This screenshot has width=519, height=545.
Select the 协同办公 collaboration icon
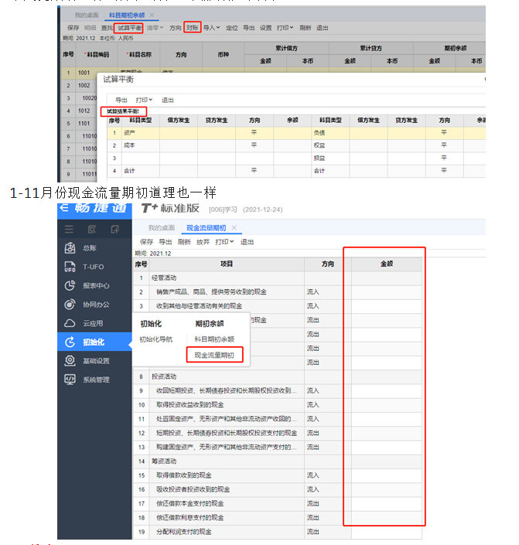point(70,305)
